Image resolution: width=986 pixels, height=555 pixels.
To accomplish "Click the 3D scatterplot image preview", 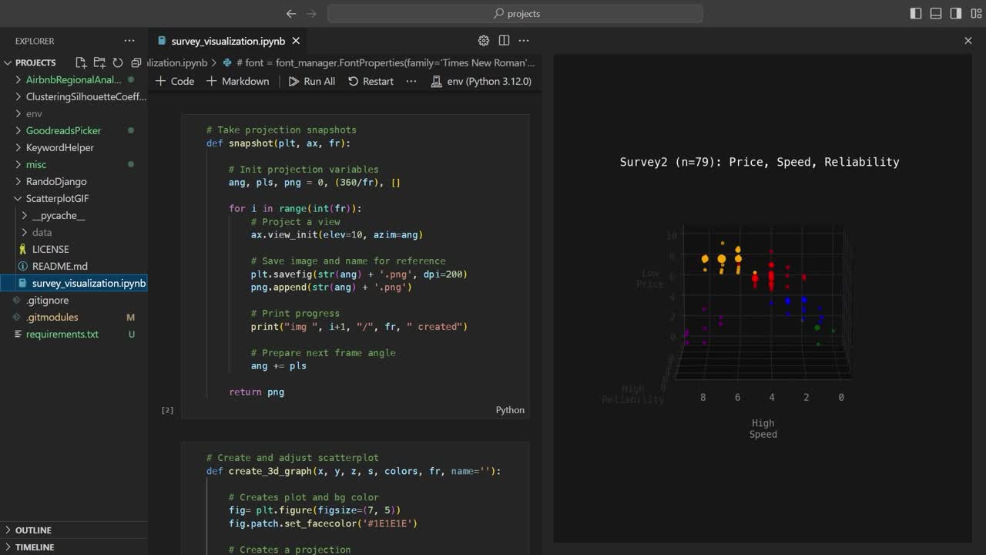I will click(x=763, y=298).
